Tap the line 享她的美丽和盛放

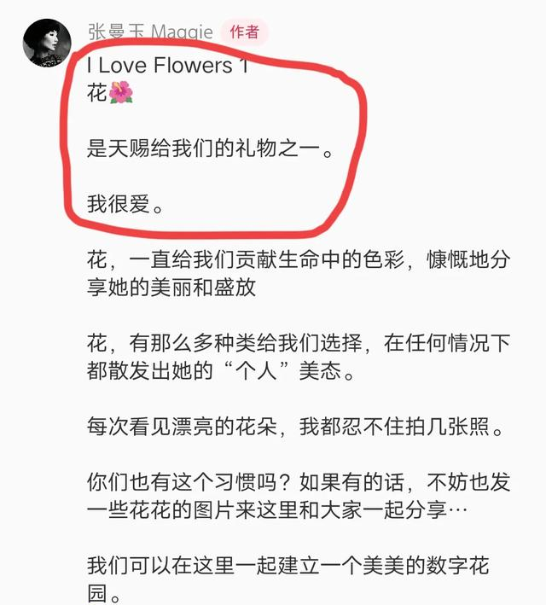click(171, 288)
